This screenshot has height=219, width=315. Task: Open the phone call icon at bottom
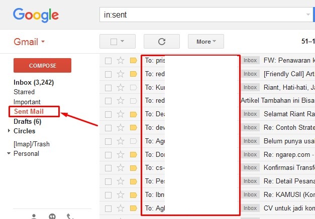click(x=70, y=216)
